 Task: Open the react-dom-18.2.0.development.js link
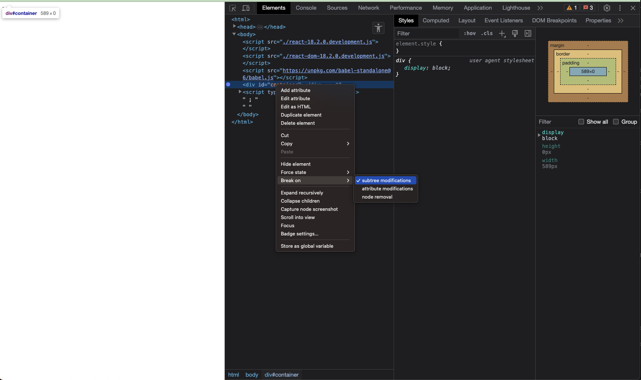(x=335, y=56)
